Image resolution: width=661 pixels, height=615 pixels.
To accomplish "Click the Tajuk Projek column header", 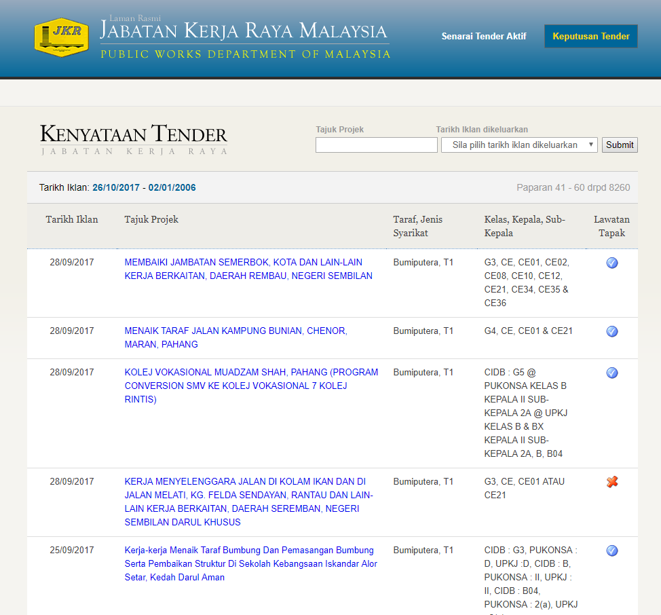I will pos(151,220).
